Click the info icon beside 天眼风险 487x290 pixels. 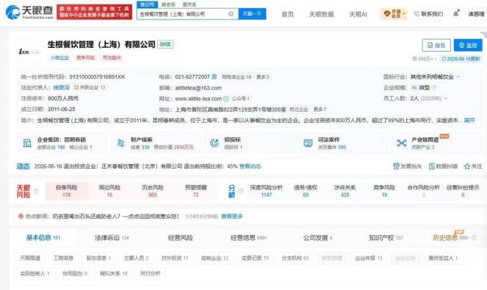[36, 191]
